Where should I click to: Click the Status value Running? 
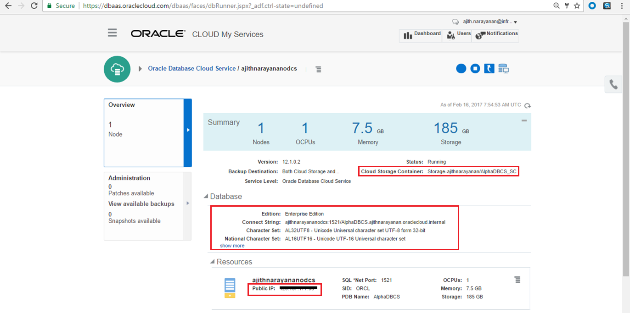[437, 162]
